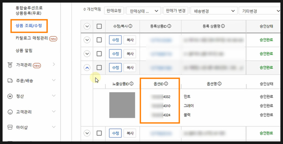The width and height of the screenshot is (283, 144).
Task: Click the '0 개선택됨' selection count text
Action: point(92,9)
